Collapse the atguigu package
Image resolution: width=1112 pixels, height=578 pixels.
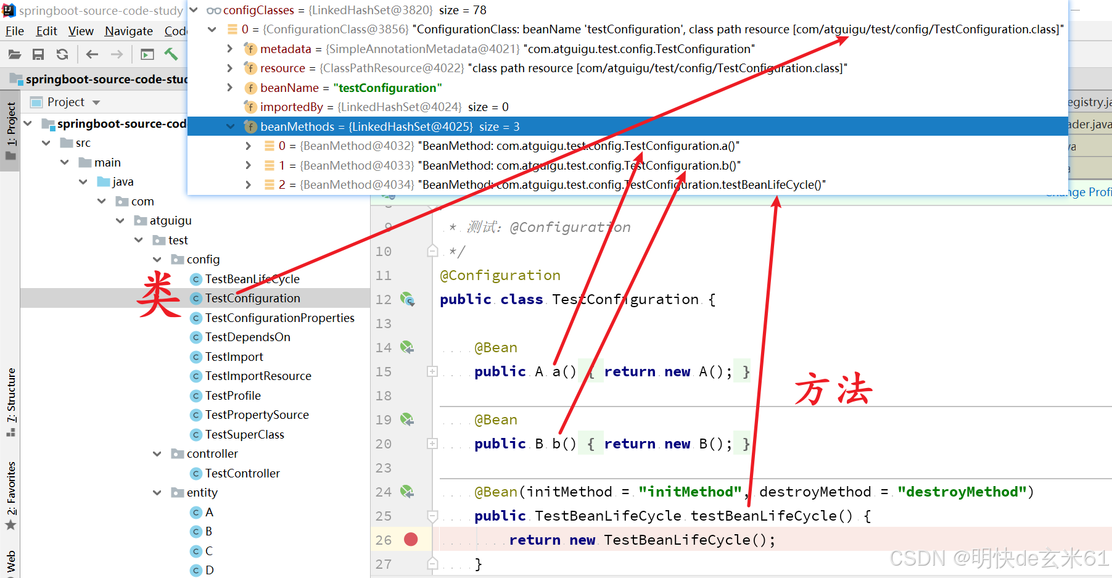click(x=120, y=221)
